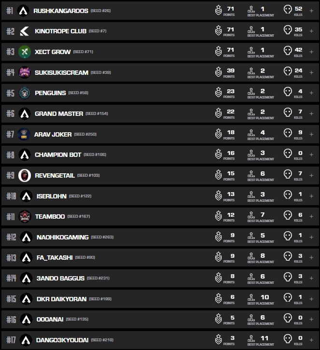The width and height of the screenshot is (320, 350).
Task: Click the rank #5 position number
Action: tap(10, 93)
